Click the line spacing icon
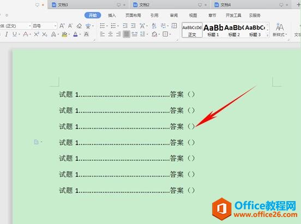301x224 pixels. tap(143, 34)
